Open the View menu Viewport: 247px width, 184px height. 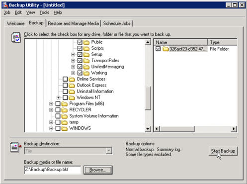point(31,12)
